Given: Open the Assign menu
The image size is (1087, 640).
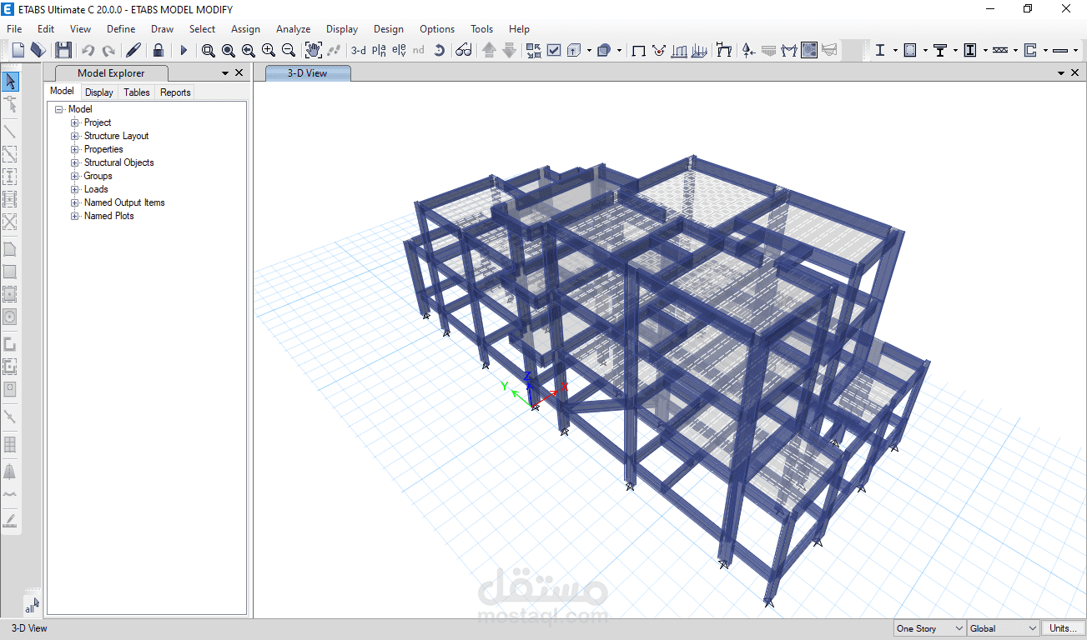Looking at the screenshot, I should coord(245,28).
